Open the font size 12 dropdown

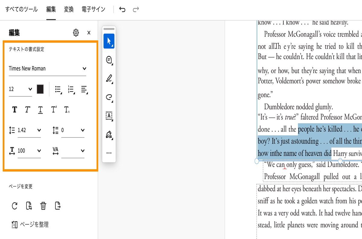pyautogui.click(x=20, y=89)
